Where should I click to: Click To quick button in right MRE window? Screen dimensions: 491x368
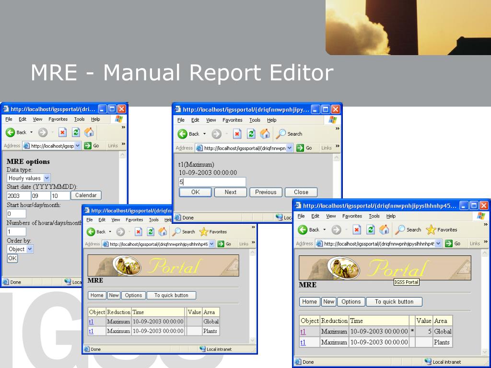pos(394,302)
